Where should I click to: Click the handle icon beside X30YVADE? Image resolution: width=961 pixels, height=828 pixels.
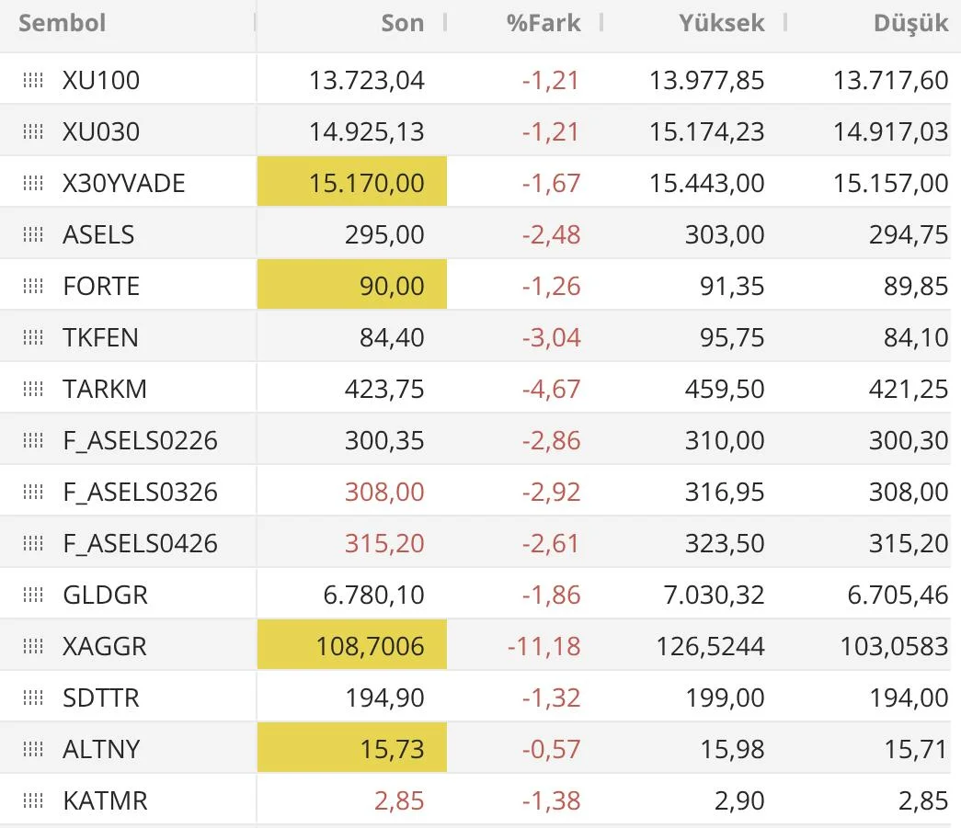(x=33, y=183)
